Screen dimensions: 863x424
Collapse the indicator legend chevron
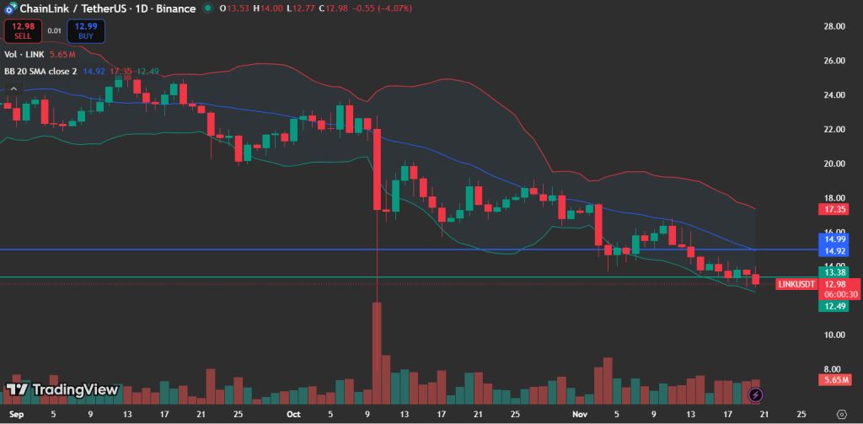(14, 89)
